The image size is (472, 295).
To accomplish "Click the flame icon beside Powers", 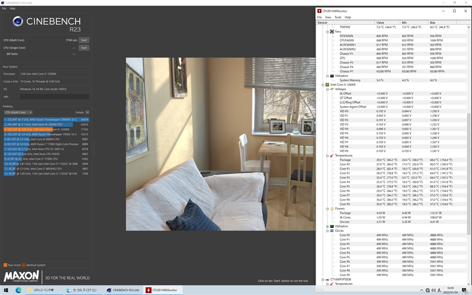I will [332, 209].
